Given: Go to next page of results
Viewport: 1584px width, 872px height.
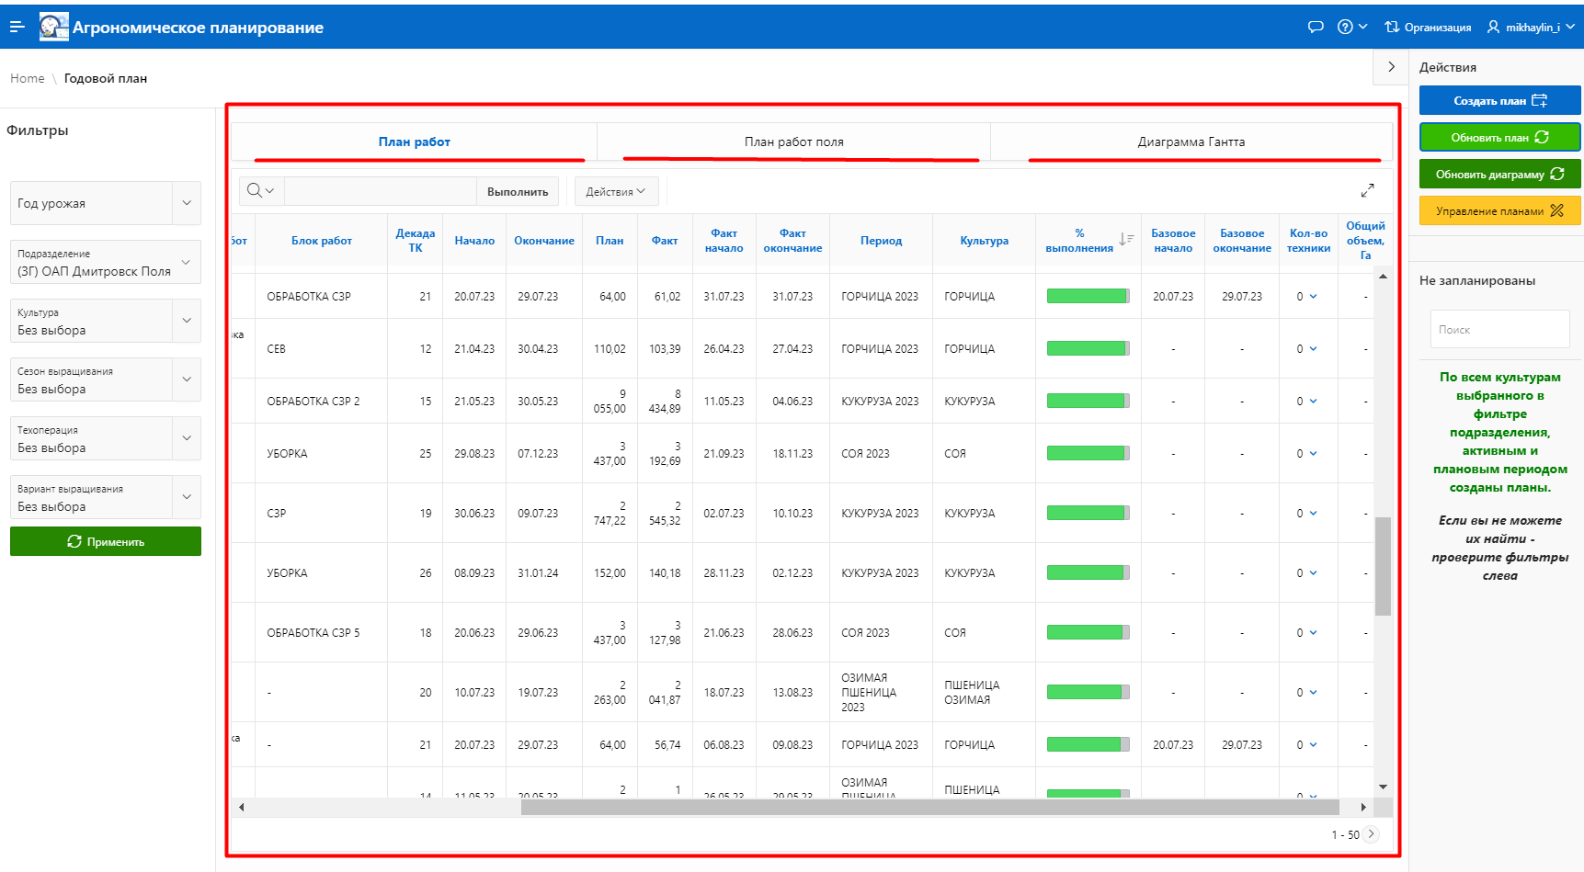Looking at the screenshot, I should click(1371, 834).
